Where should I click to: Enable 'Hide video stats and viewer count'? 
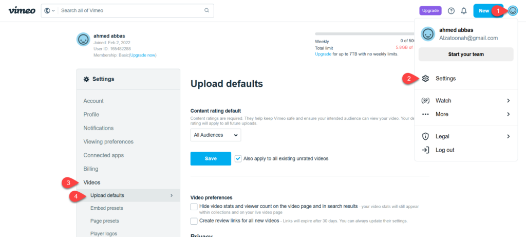pos(194,207)
